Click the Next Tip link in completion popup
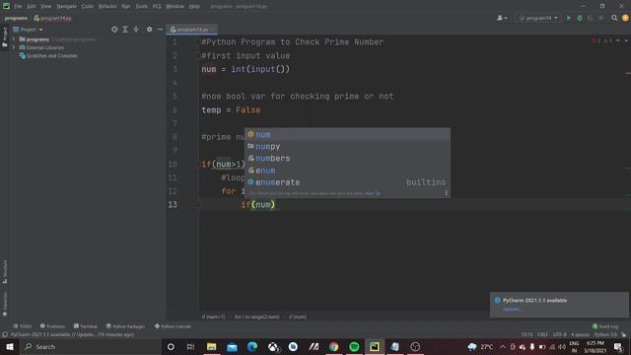 pyautogui.click(x=373, y=193)
